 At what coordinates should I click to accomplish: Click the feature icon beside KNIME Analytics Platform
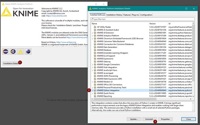coord(95,35)
